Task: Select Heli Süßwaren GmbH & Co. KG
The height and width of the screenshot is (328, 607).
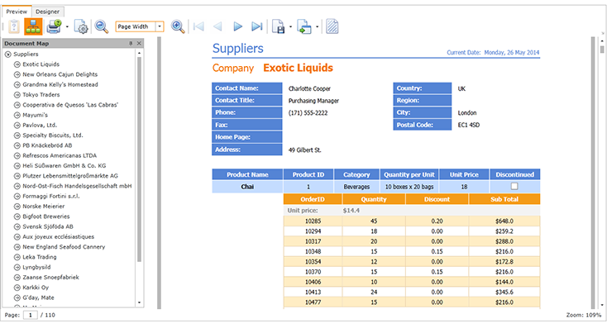Action: pyautogui.click(x=65, y=165)
